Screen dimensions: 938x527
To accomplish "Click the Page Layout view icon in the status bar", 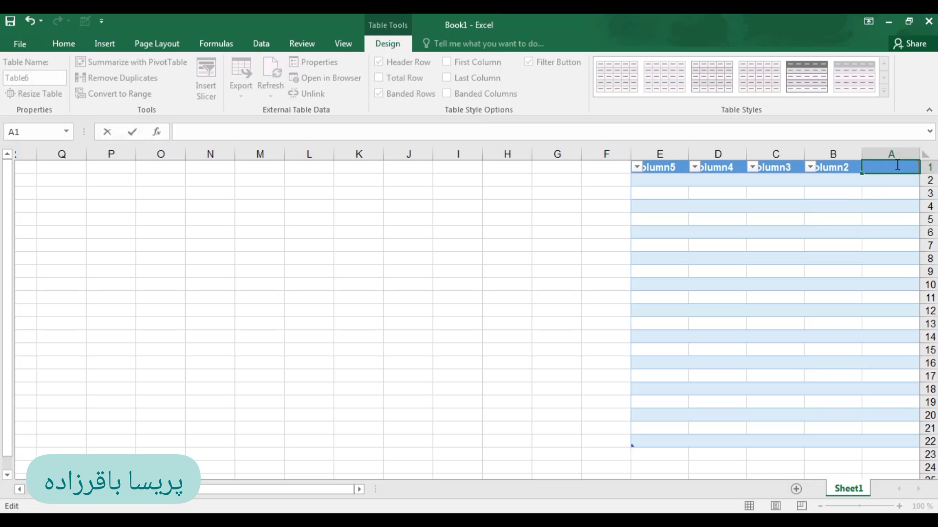I will 776,506.
